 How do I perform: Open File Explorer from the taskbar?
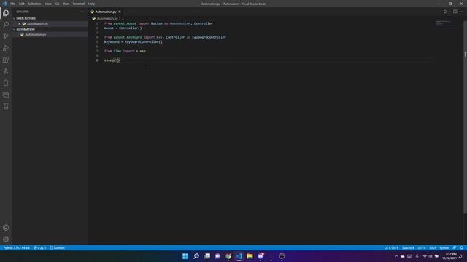tap(250, 256)
